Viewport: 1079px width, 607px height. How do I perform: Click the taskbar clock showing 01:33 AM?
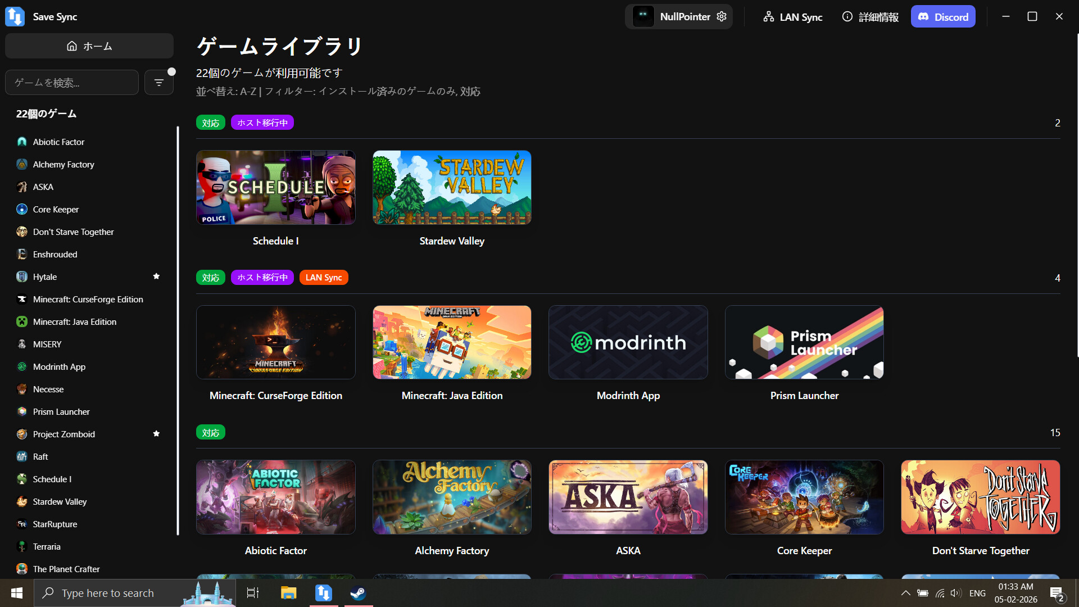pos(1015,593)
